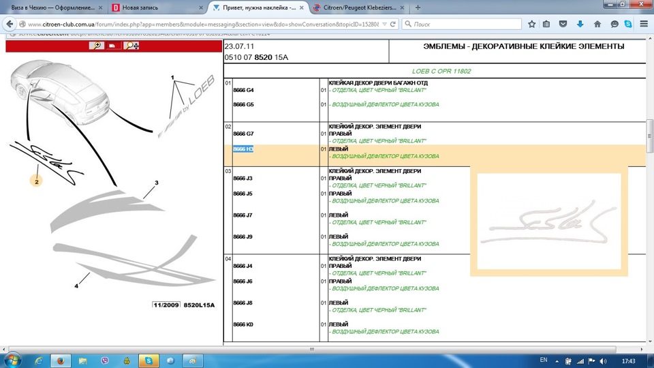Click the chat bubble icon in toolbar
Screen dimensions: 654x368
(x=614, y=25)
